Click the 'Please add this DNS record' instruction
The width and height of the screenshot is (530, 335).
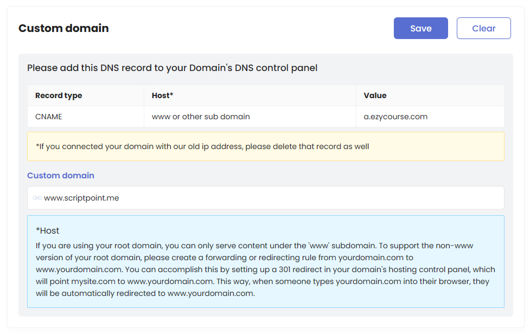(x=173, y=68)
